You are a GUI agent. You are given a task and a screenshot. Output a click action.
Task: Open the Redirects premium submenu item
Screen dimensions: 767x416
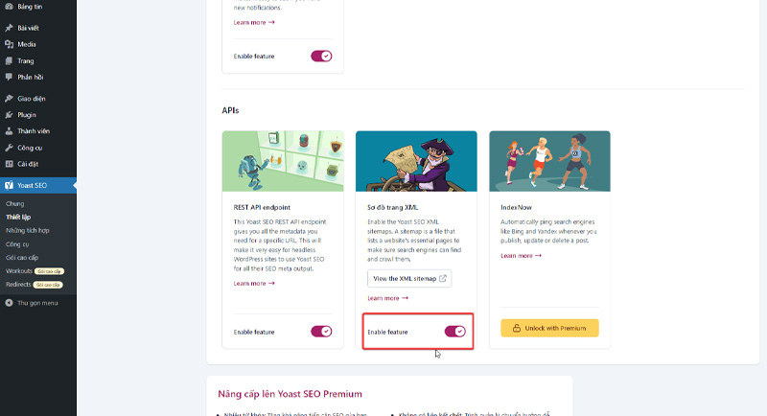tap(35, 285)
